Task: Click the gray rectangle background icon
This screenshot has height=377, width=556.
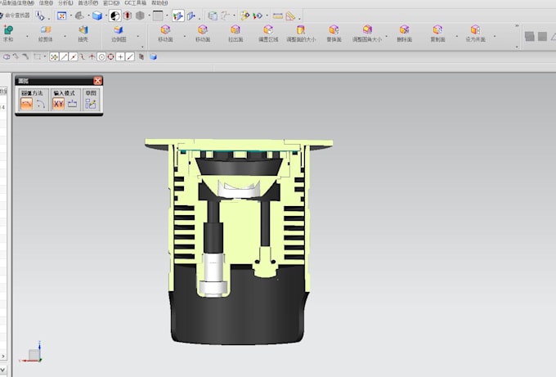Action: (x=158, y=16)
